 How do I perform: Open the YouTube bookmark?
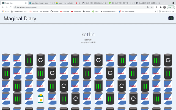point(65,12)
